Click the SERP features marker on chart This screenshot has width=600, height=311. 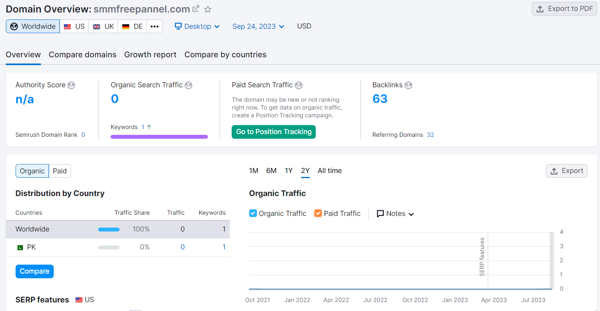coord(482,257)
